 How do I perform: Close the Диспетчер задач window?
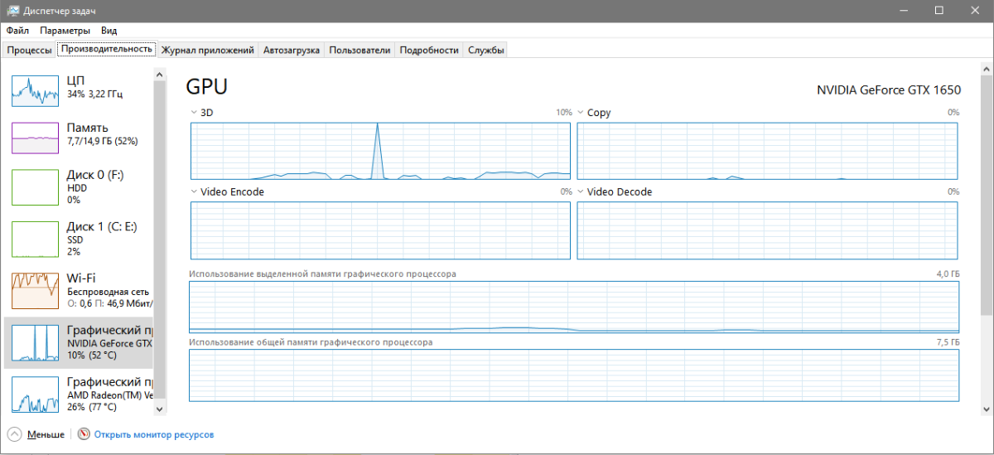point(976,11)
